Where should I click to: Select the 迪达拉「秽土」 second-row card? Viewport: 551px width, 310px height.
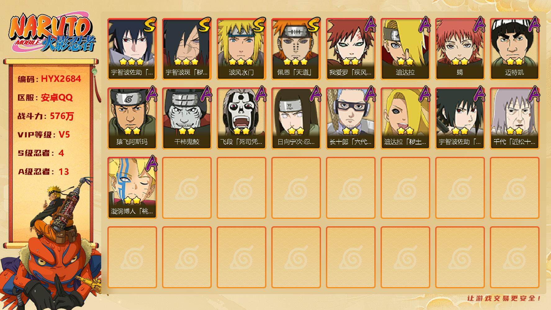click(405, 118)
